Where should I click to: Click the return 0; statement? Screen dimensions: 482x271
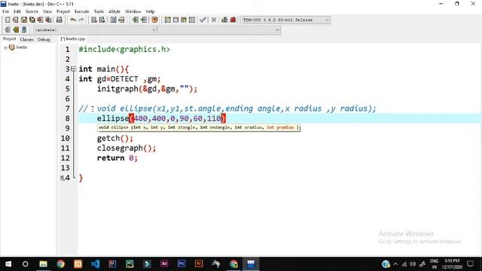coord(117,158)
